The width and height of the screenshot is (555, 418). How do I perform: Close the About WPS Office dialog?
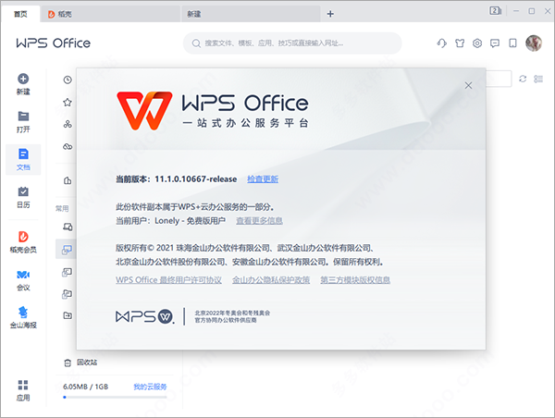(x=468, y=85)
